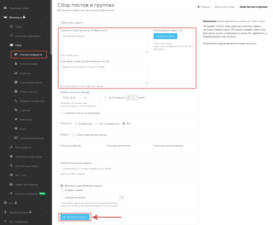Image resolution: width=273 pixels, height=225 pixels.
Task: Click the round icon beside Промо-постов
Action: (x=16, y=92)
